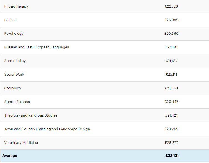Click the £21,137 Social Policy value
209x163 pixels.
(171, 61)
